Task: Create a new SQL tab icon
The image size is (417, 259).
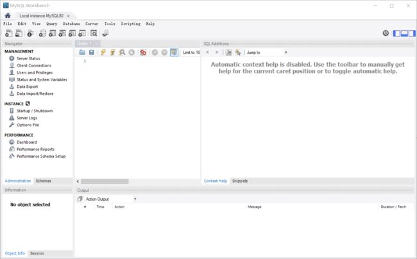Action: (8, 33)
